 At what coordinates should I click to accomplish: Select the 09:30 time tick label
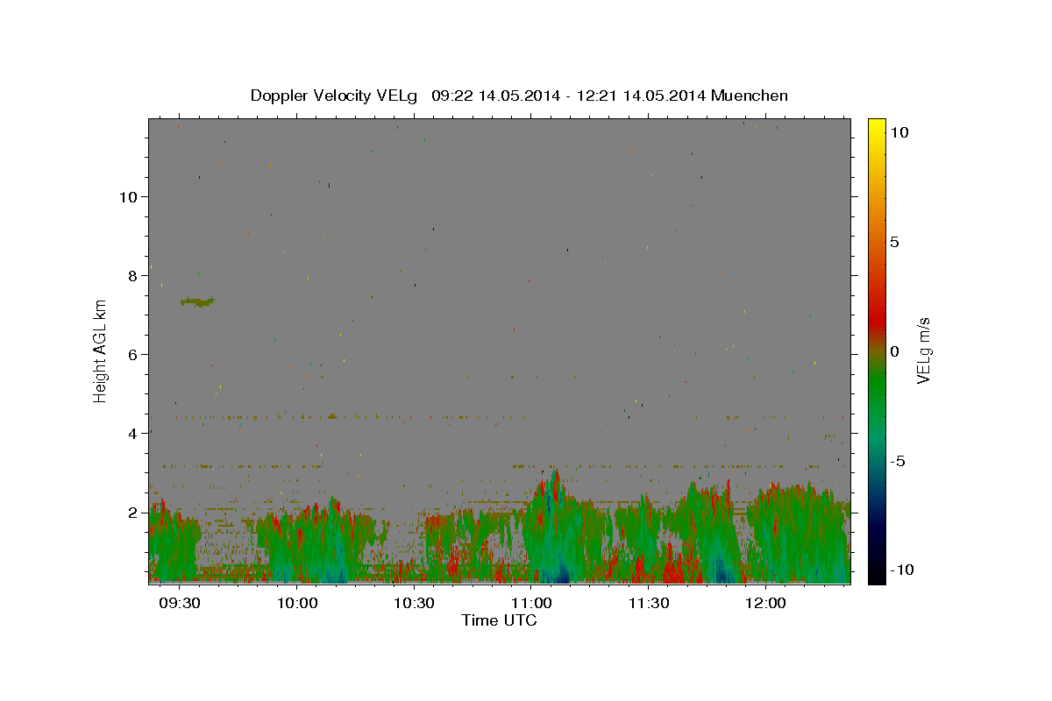point(180,603)
